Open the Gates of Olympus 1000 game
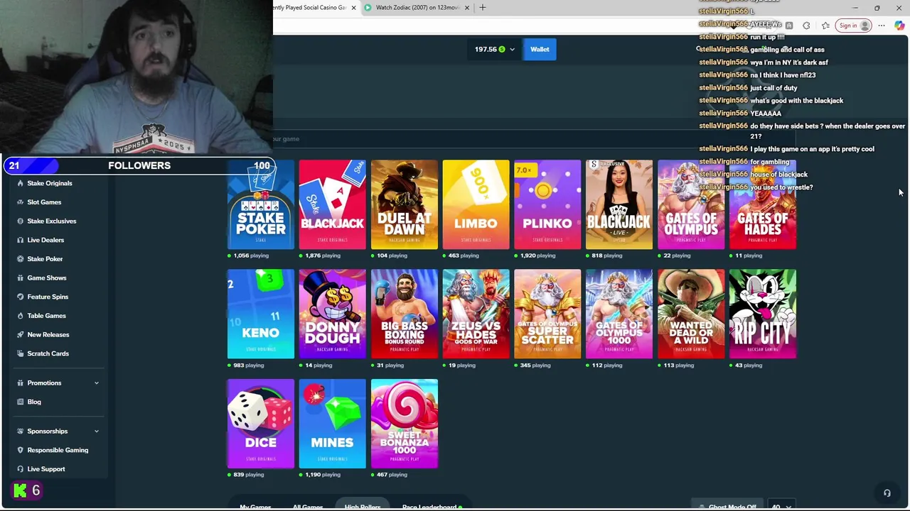Screen dimensions: 910x511 point(619,314)
